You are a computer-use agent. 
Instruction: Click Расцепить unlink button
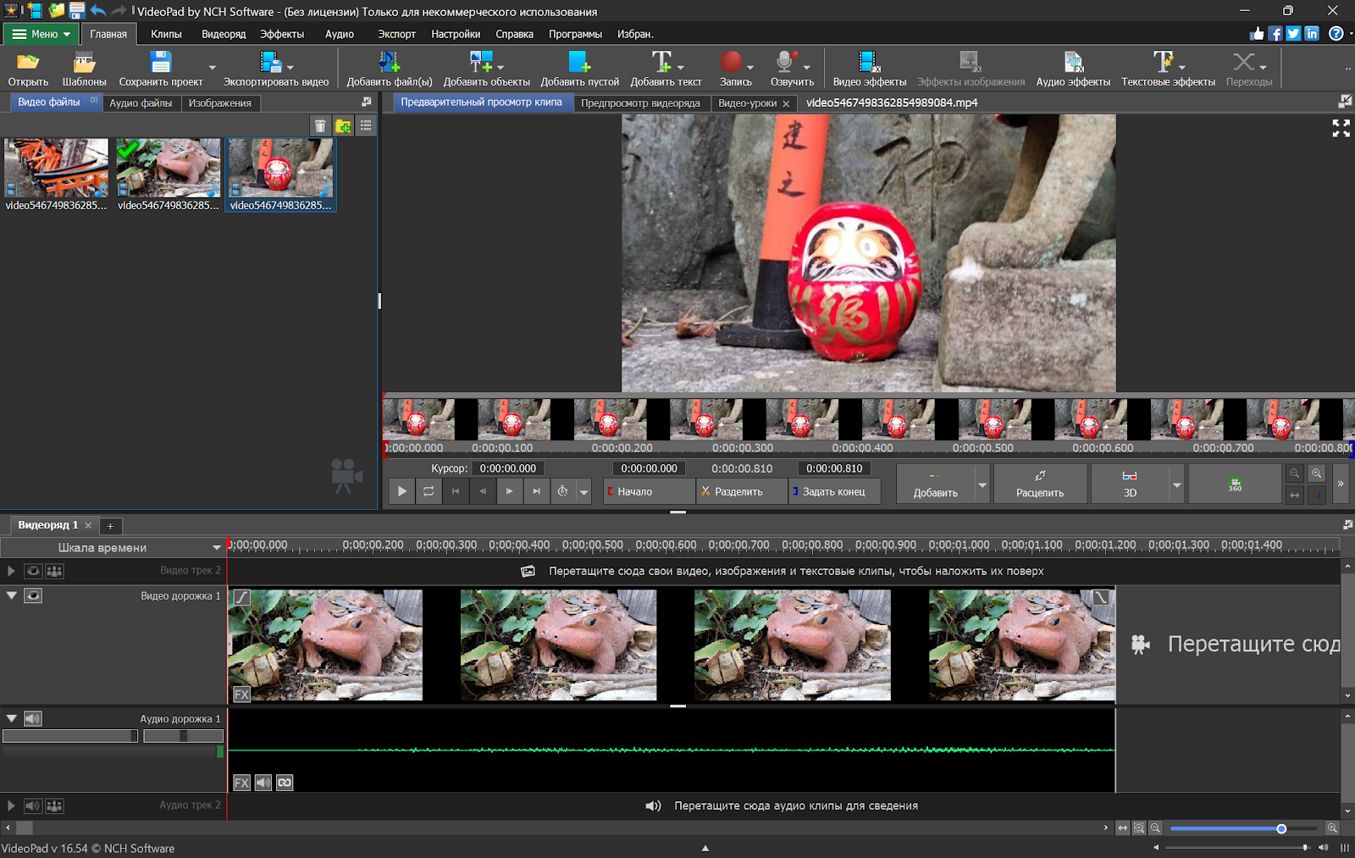1040,484
